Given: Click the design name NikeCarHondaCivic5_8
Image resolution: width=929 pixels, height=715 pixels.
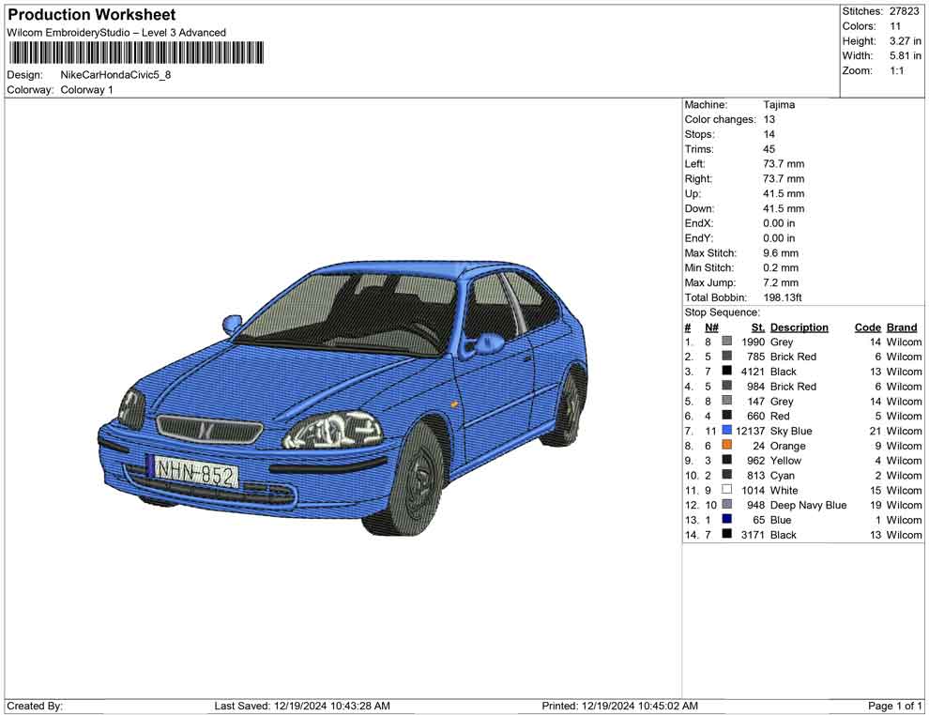Looking at the screenshot, I should pyautogui.click(x=113, y=74).
